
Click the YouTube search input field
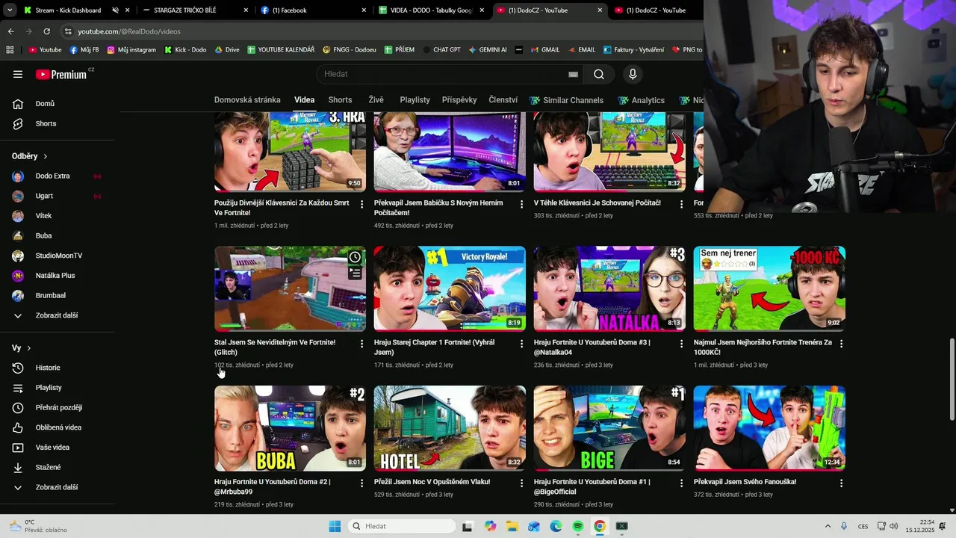click(x=441, y=74)
